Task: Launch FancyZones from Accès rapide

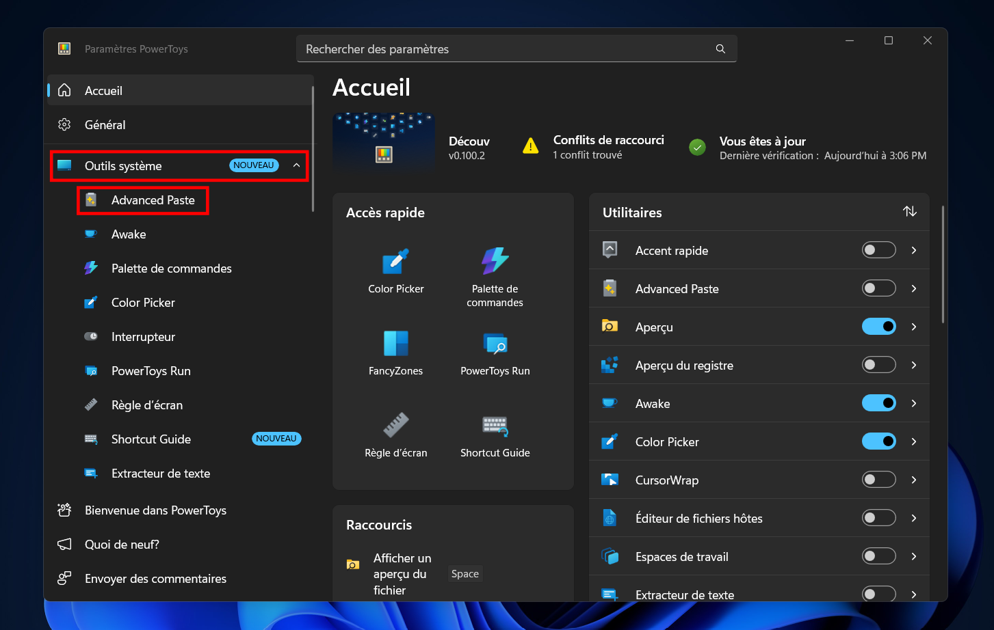Action: click(396, 353)
